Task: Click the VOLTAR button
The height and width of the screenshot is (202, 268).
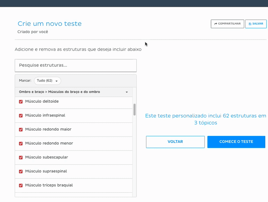Action: tap(175, 142)
